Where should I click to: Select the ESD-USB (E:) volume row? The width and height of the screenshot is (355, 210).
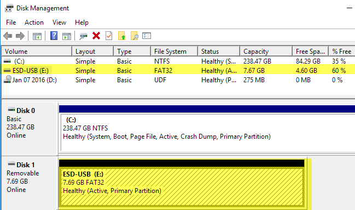[178, 71]
